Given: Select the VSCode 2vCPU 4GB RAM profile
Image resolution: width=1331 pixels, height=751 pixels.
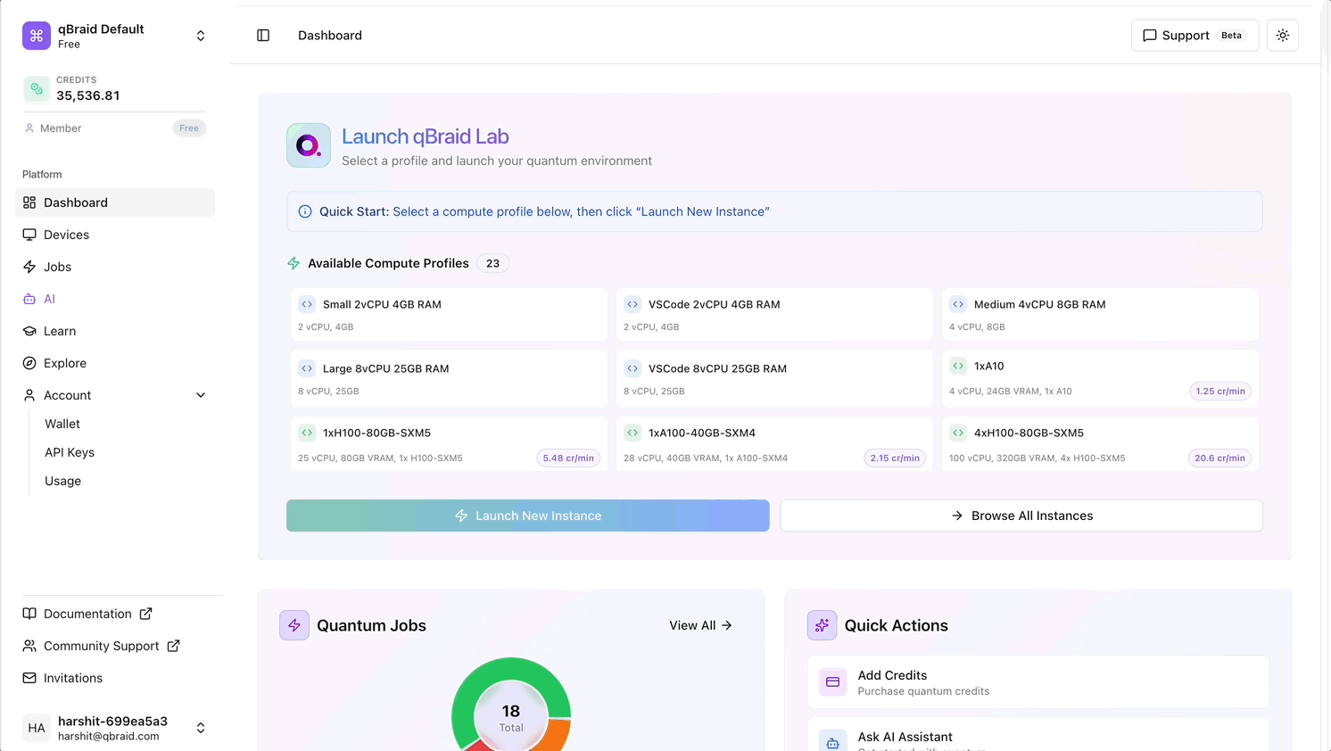Looking at the screenshot, I should pos(774,315).
